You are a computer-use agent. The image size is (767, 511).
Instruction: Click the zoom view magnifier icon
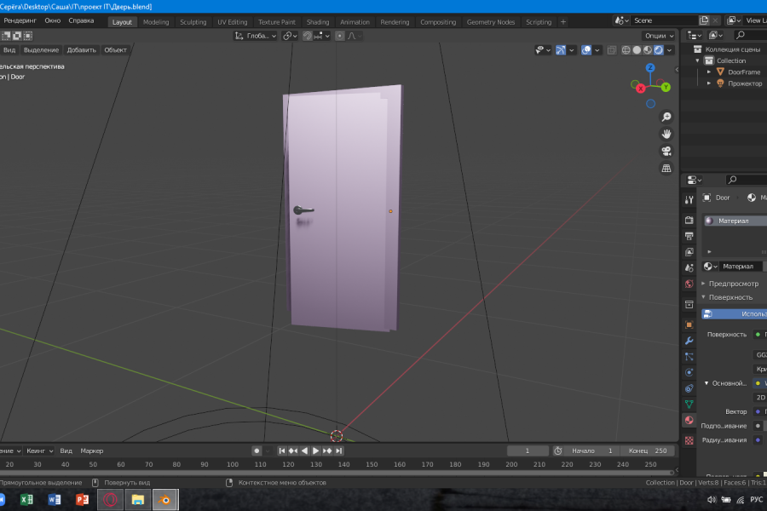pyautogui.click(x=666, y=117)
